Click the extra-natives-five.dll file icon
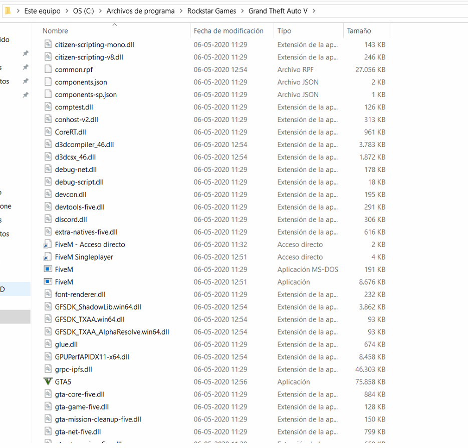Screen dimensions: 468x448 pos(48,232)
